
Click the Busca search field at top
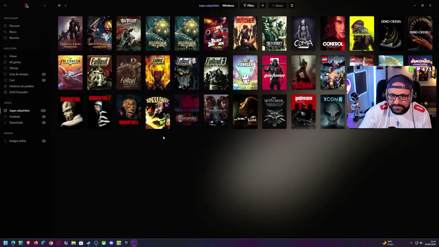(278, 5)
